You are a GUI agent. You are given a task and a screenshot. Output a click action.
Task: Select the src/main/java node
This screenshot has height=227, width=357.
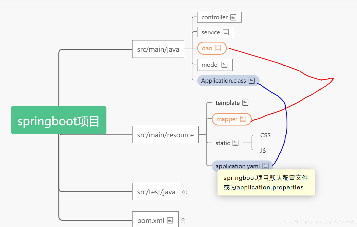pyautogui.click(x=158, y=49)
